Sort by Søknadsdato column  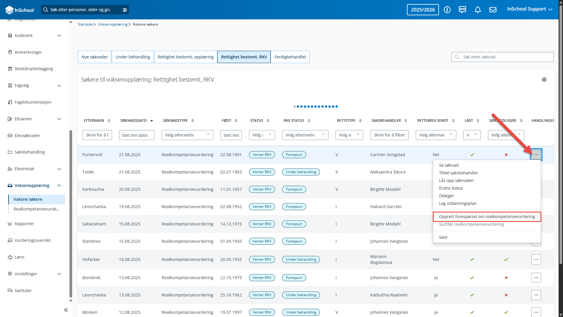(x=152, y=121)
